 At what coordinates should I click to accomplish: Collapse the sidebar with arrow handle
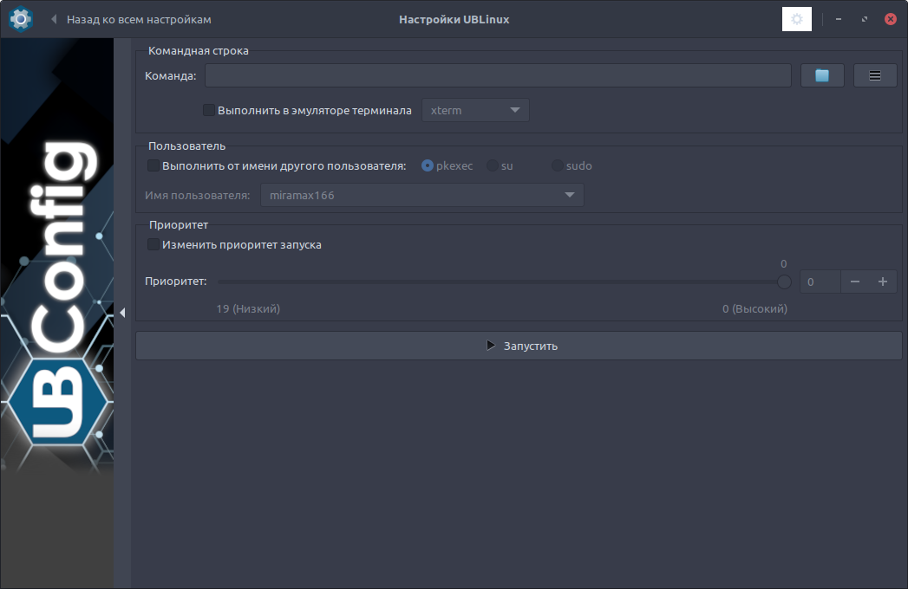[x=122, y=313]
